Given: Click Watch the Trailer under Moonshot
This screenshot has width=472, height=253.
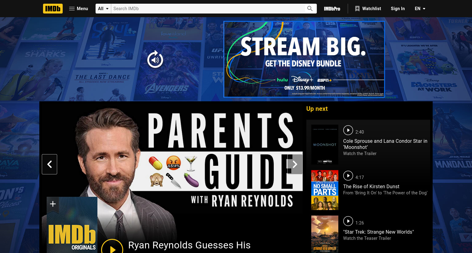Looking at the screenshot, I should point(360,154).
